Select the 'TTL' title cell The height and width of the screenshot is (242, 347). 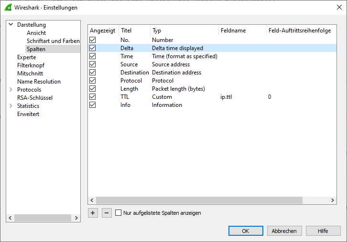[x=125, y=97]
